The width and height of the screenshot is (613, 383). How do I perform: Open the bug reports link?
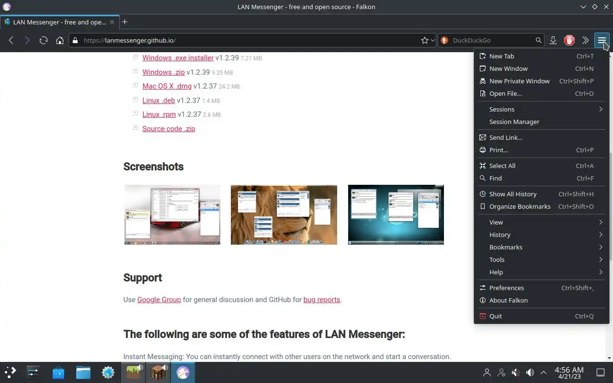[321, 300]
